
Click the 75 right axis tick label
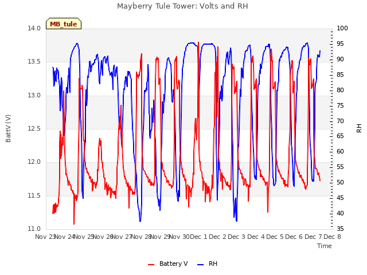(340, 105)
